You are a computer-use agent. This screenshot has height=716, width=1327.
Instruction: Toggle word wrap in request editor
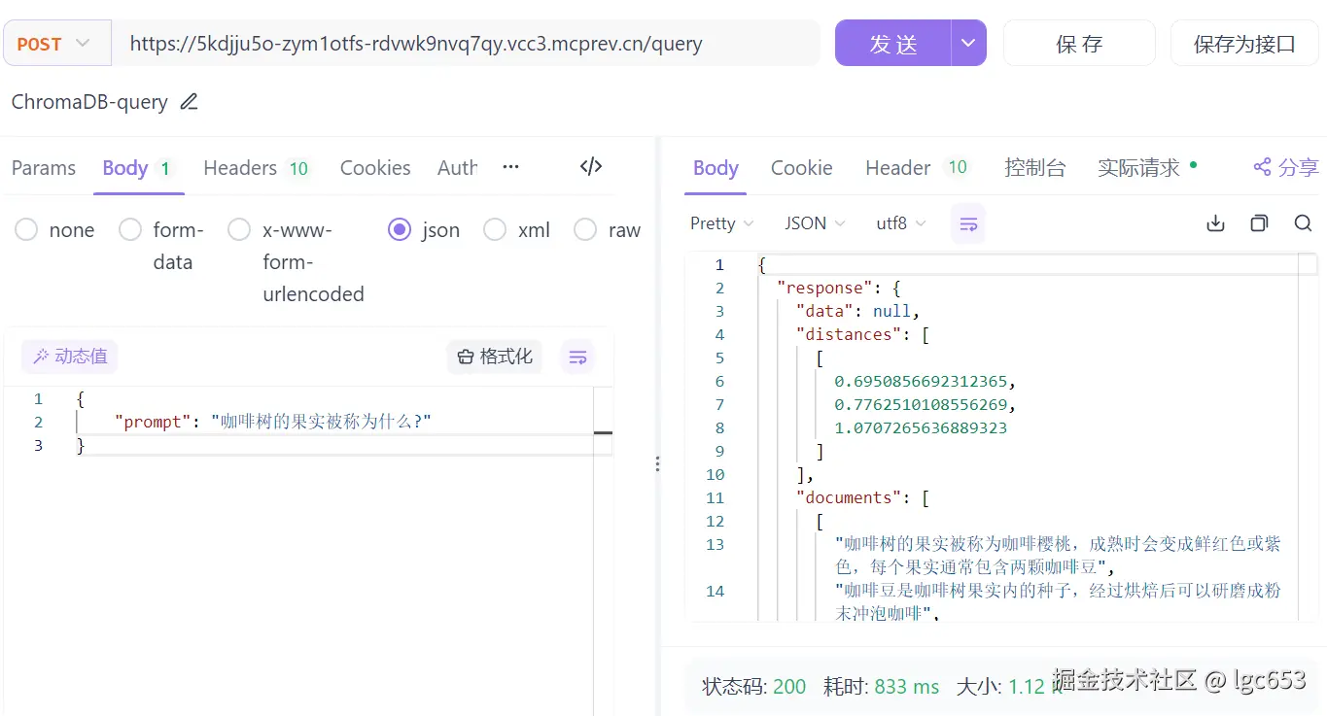click(577, 357)
